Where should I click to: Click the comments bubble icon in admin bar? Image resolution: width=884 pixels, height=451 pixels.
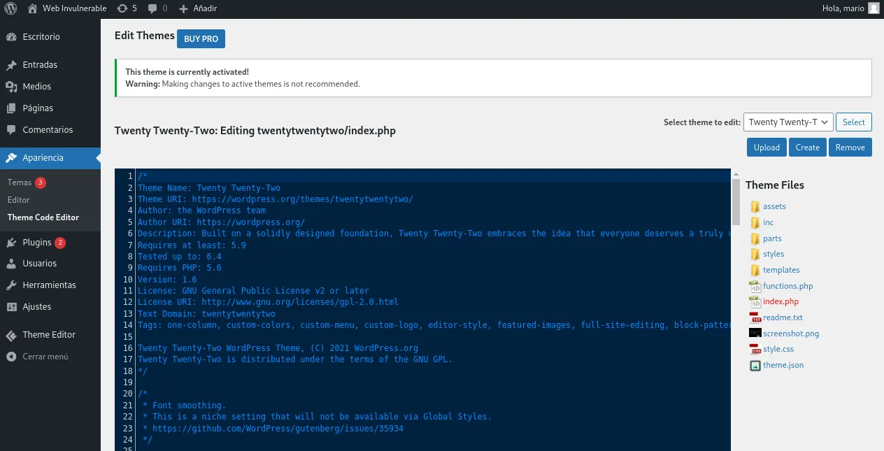tap(151, 8)
